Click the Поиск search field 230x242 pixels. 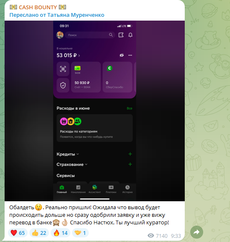90,35
